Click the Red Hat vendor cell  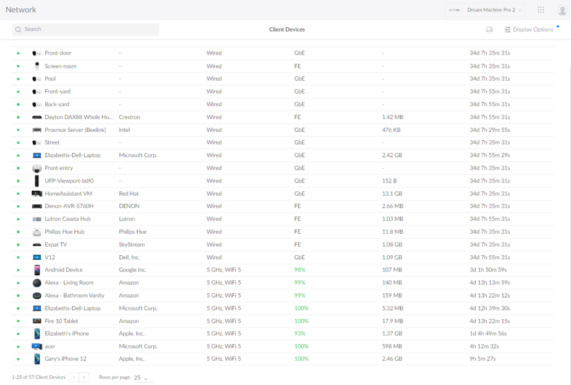pyautogui.click(x=129, y=194)
